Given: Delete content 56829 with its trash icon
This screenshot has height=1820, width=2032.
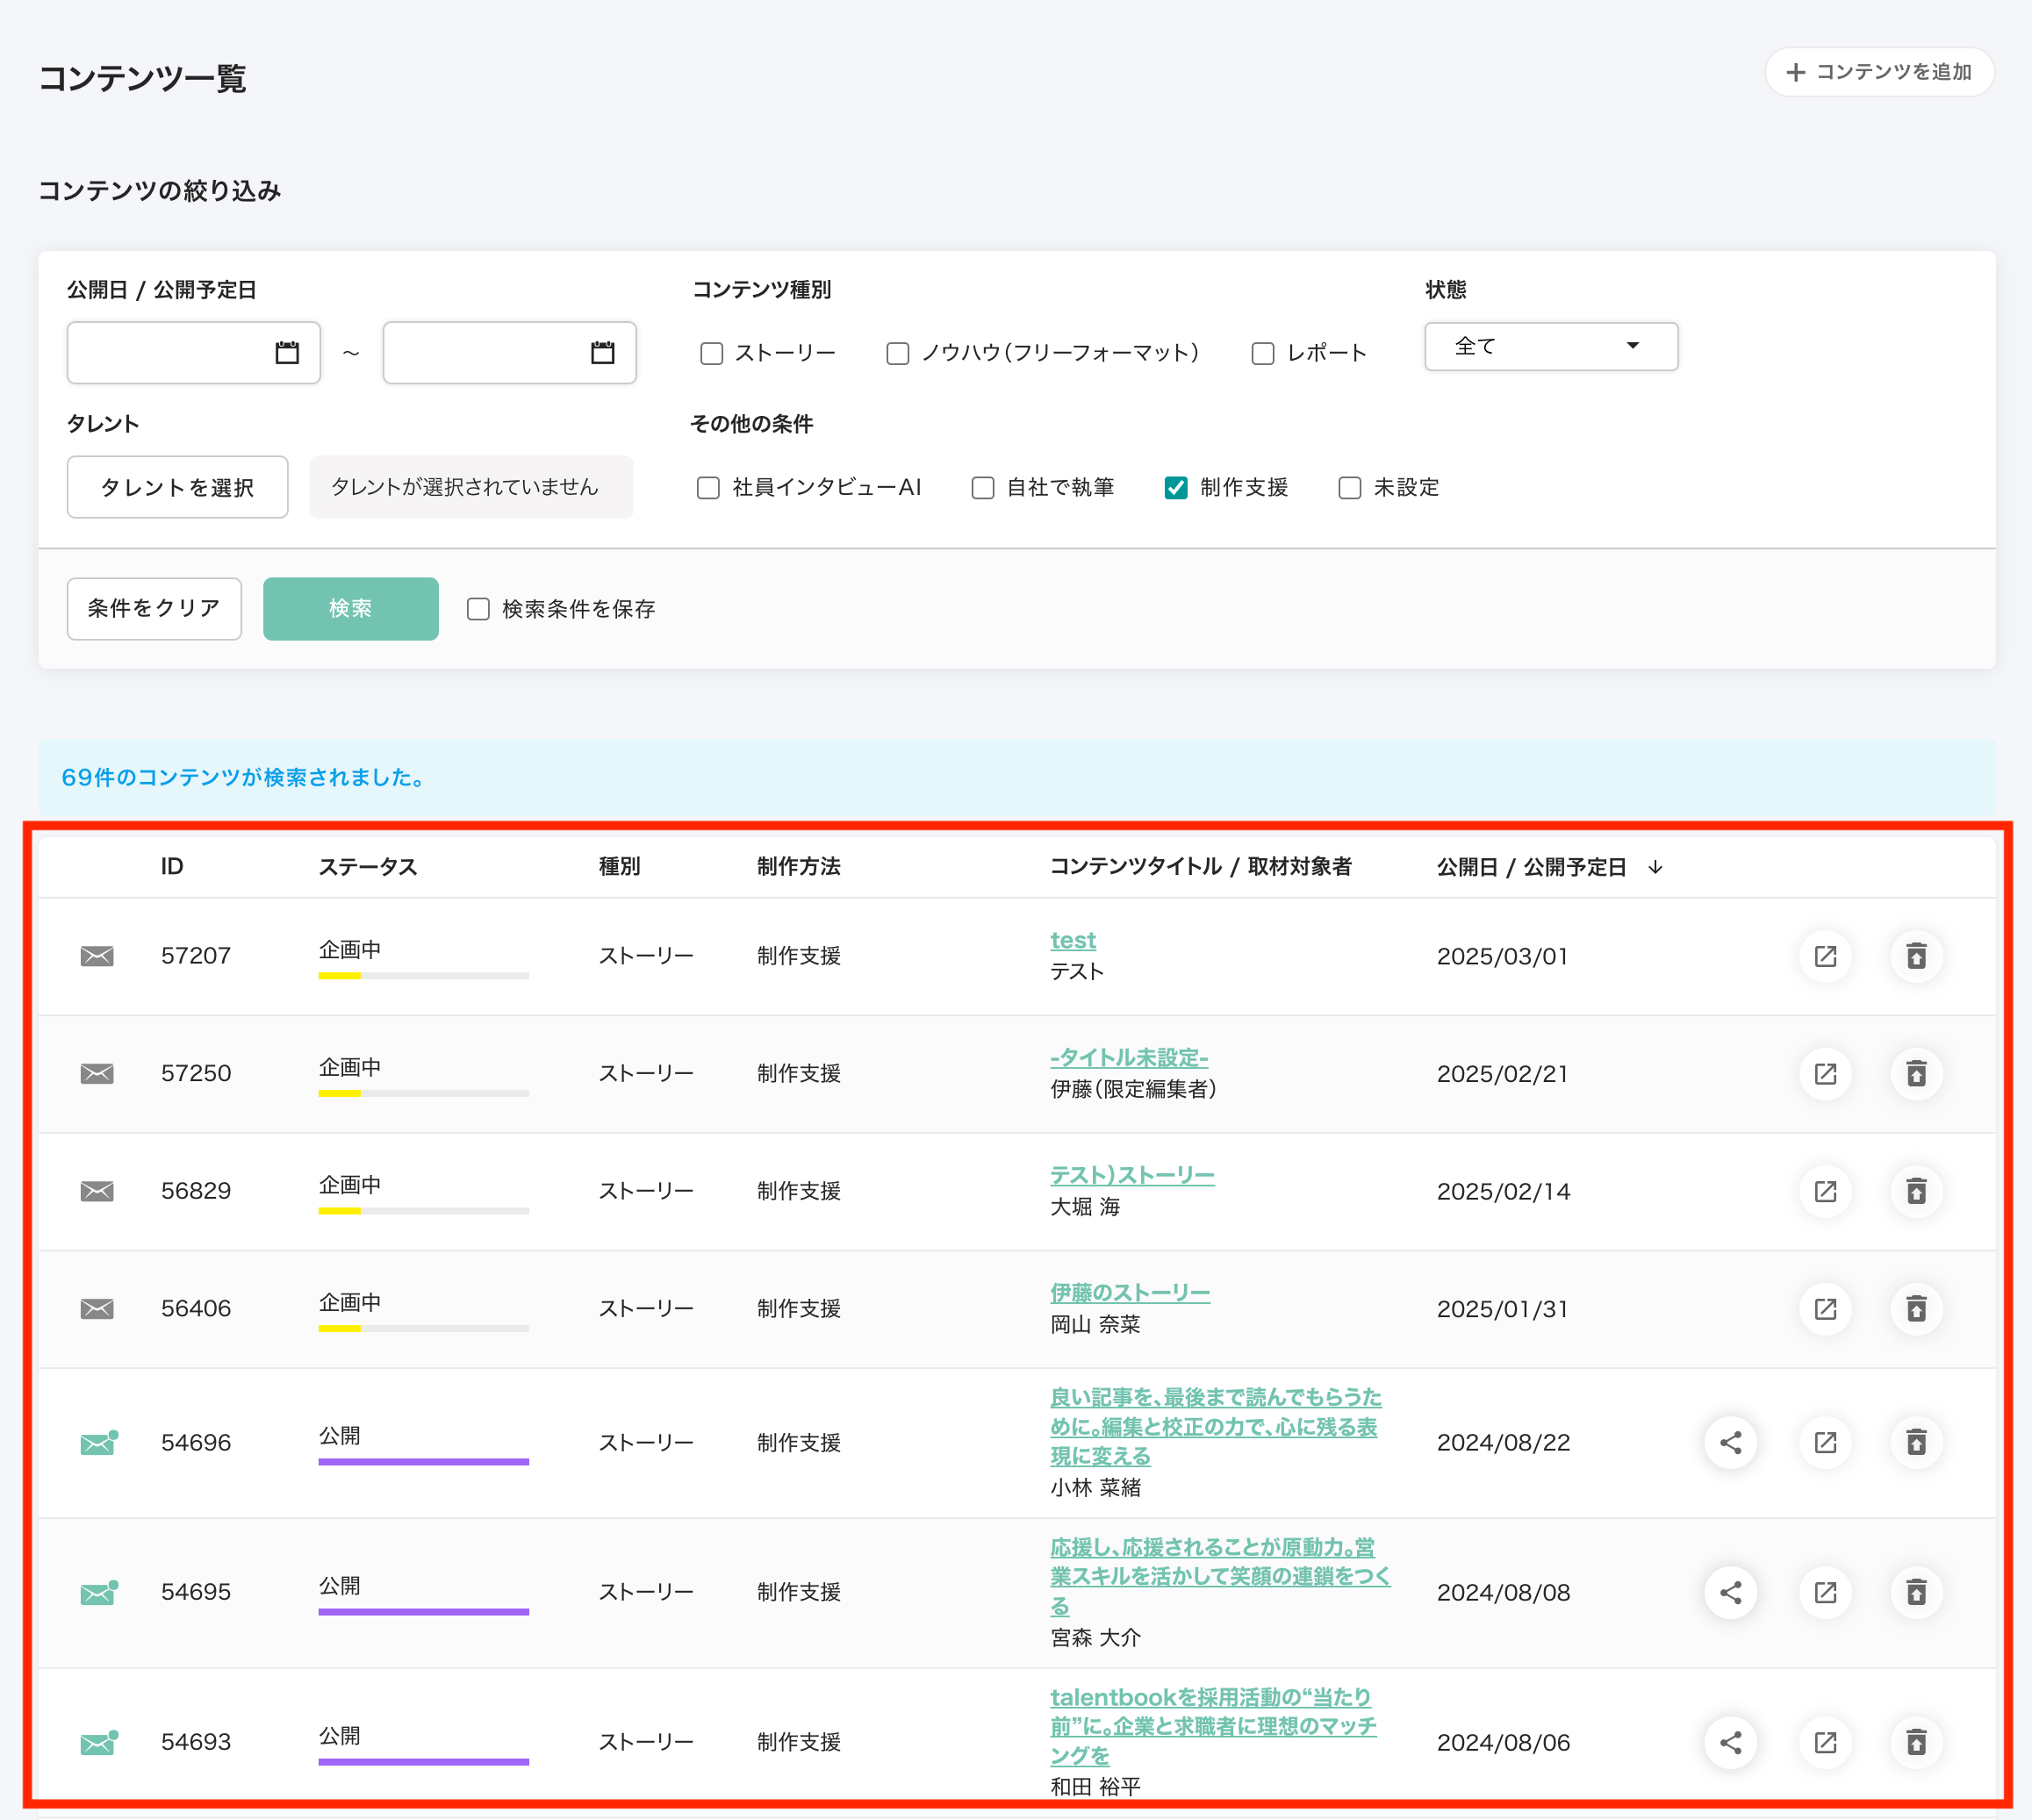Looking at the screenshot, I should 1916,1191.
